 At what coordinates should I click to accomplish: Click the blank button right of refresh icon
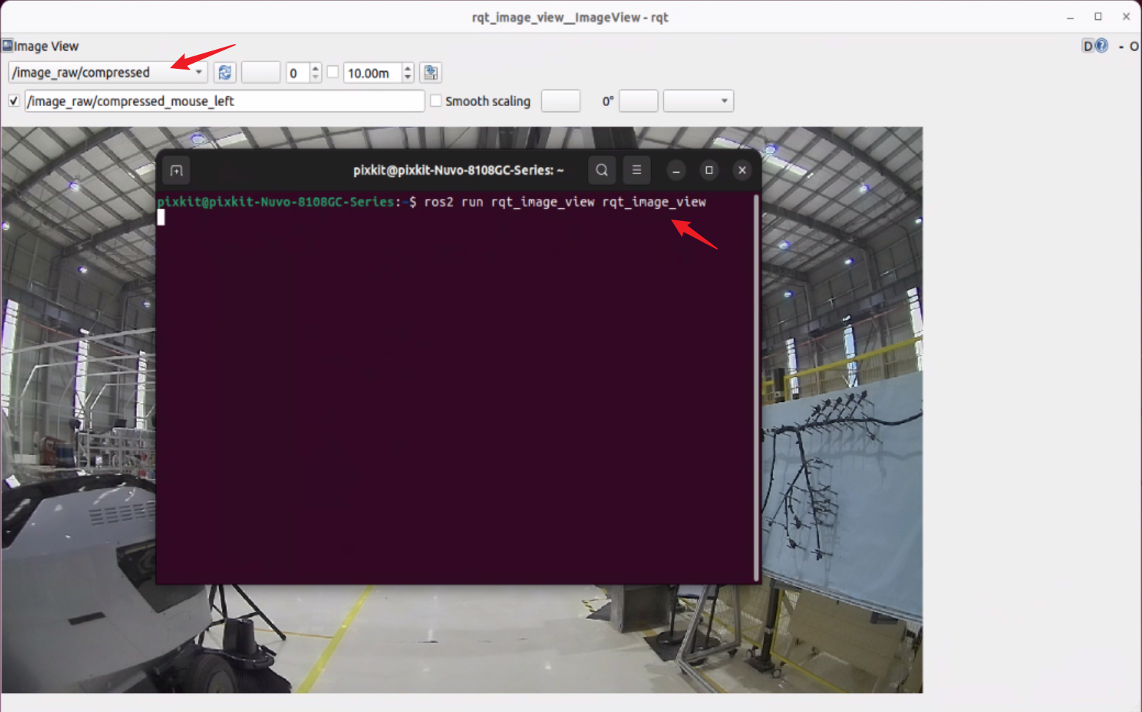pos(260,72)
